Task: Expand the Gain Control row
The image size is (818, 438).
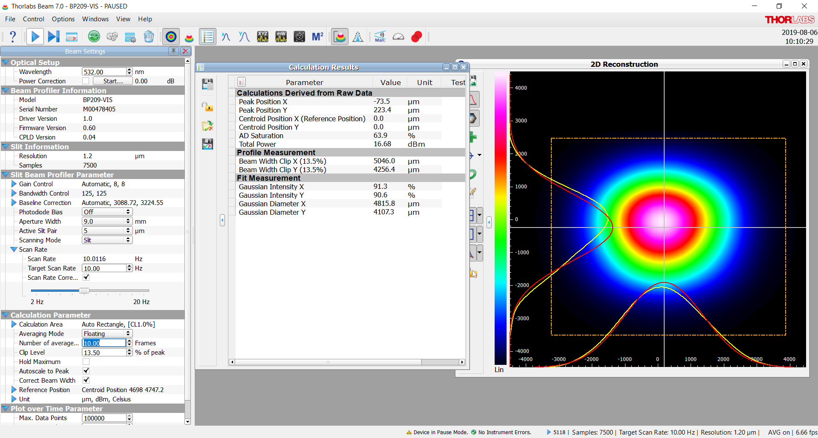Action: 14,184
